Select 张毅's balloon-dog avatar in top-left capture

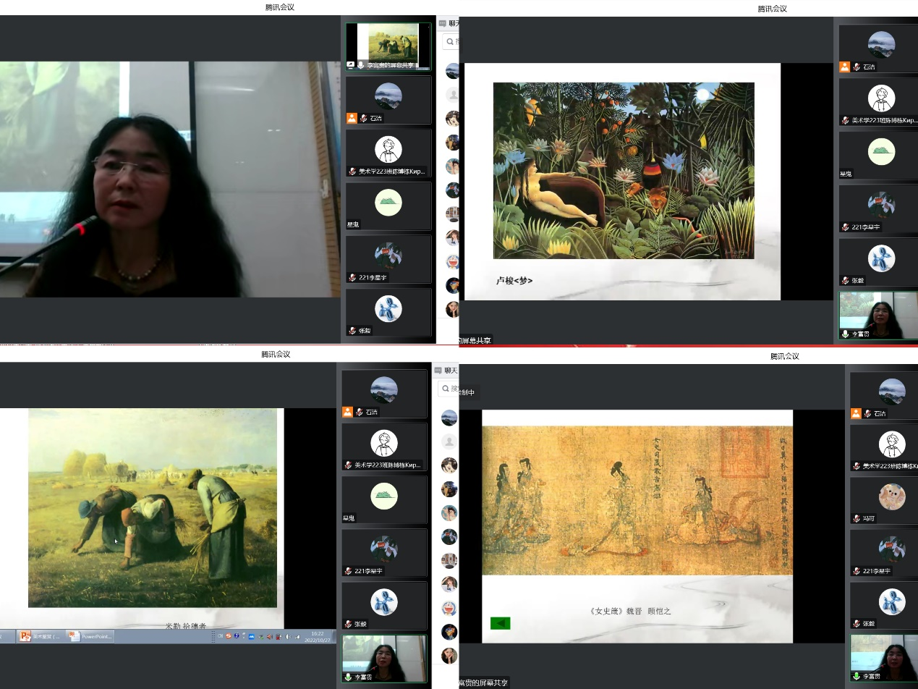click(x=388, y=309)
